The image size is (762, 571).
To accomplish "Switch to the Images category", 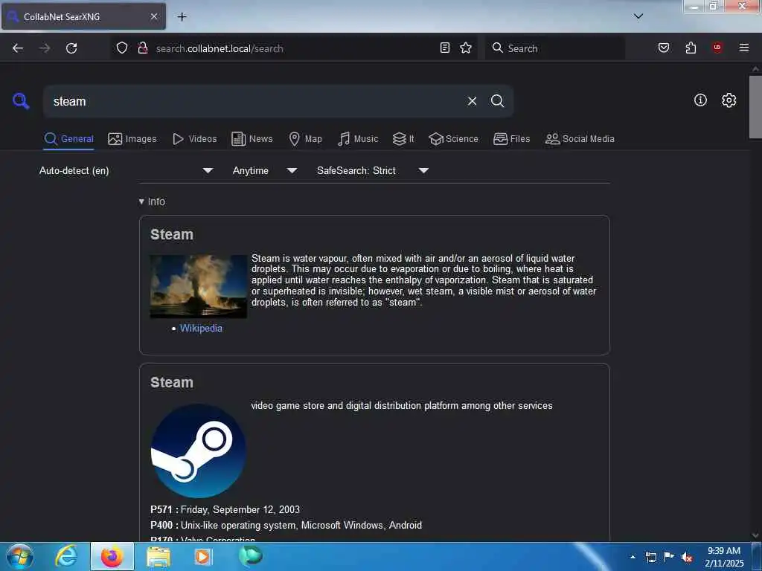I will pos(132,139).
